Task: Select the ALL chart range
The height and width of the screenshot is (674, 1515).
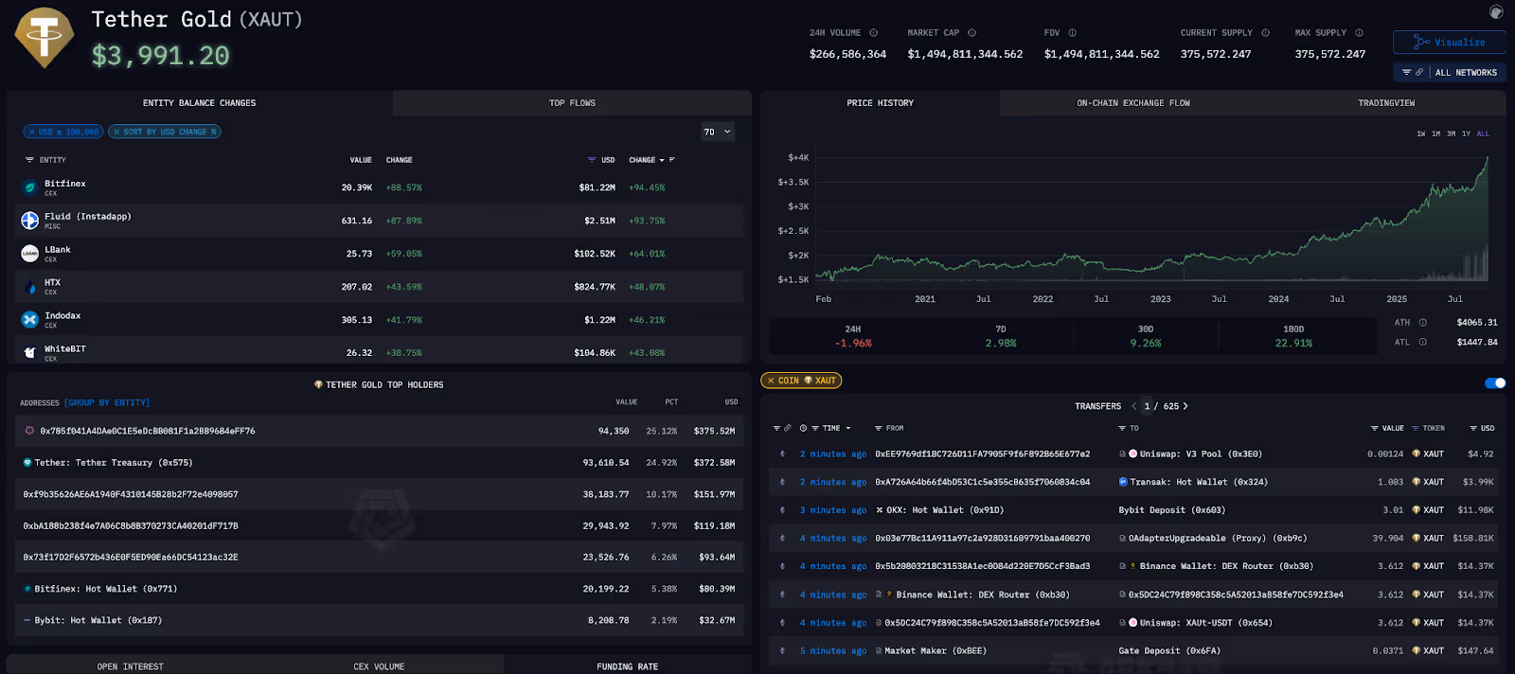Action: (x=1483, y=134)
